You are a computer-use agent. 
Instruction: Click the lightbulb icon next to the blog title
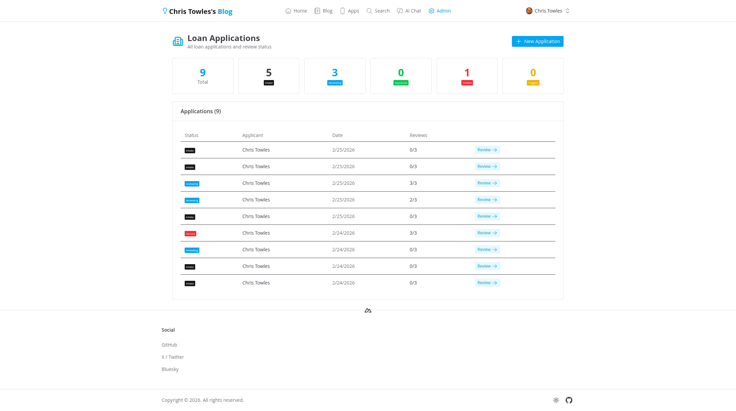tap(165, 11)
